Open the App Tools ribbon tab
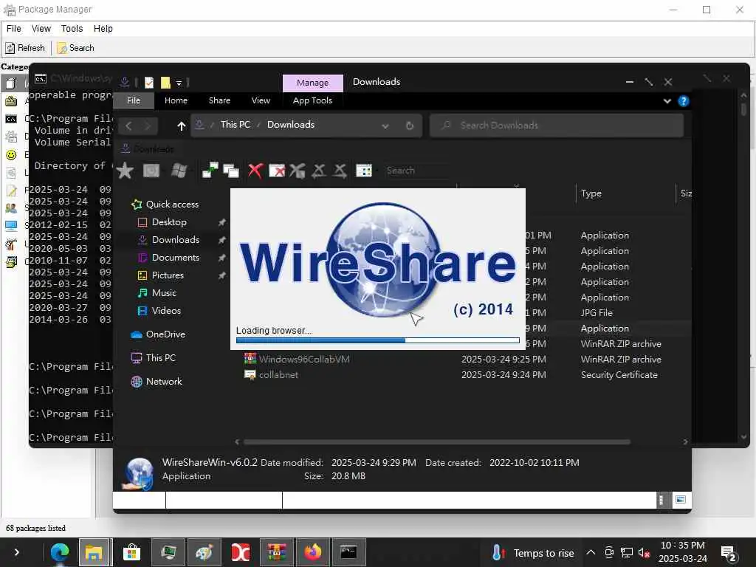Viewport: 756px width, 567px height. tap(312, 100)
